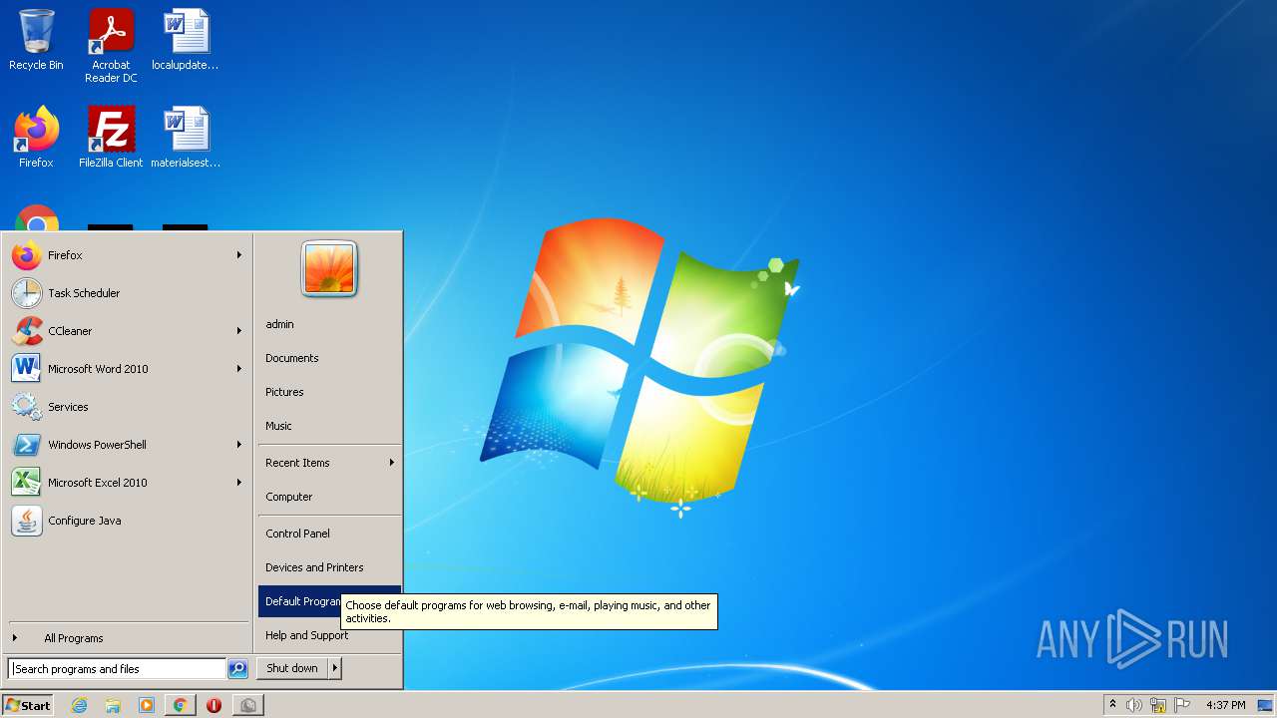Viewport: 1277px width, 718px height.
Task: Open Microsoft Excel 2010 from Start menu
Action: [127, 483]
